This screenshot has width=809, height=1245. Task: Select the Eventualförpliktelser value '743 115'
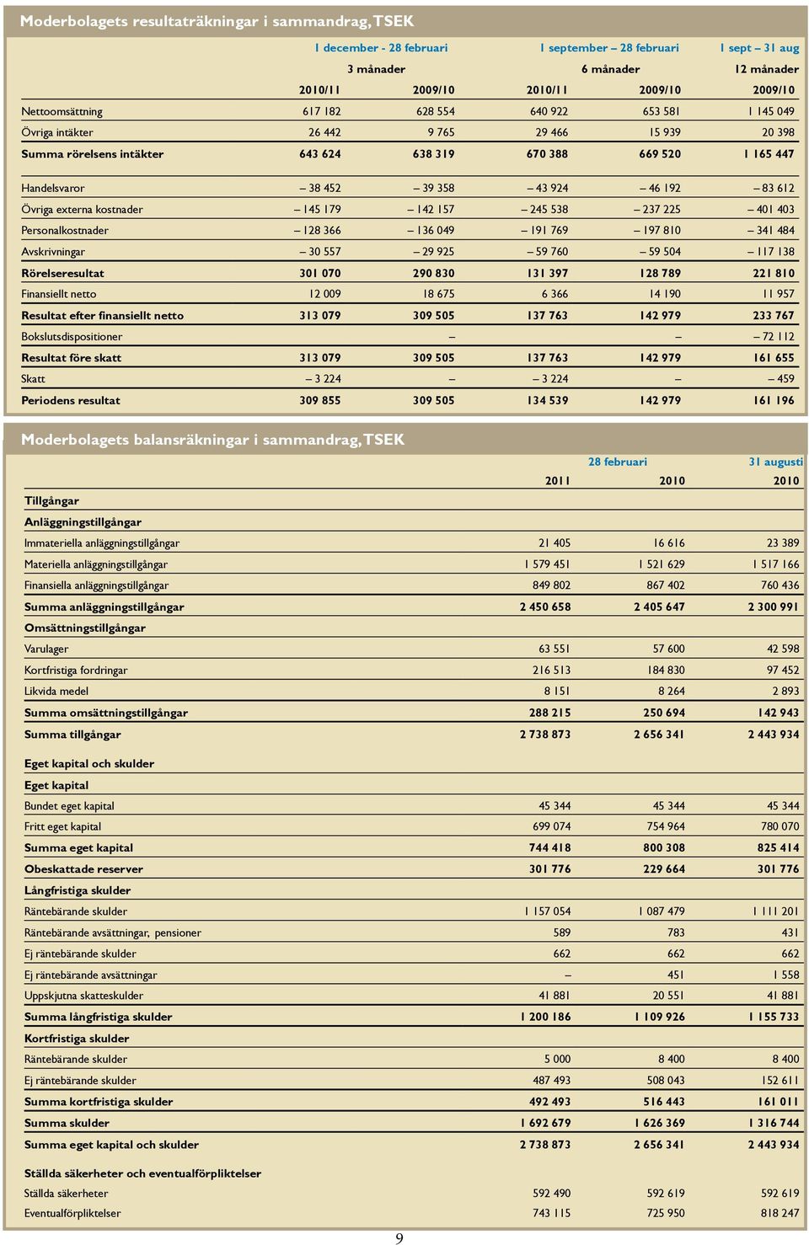tap(551, 1214)
